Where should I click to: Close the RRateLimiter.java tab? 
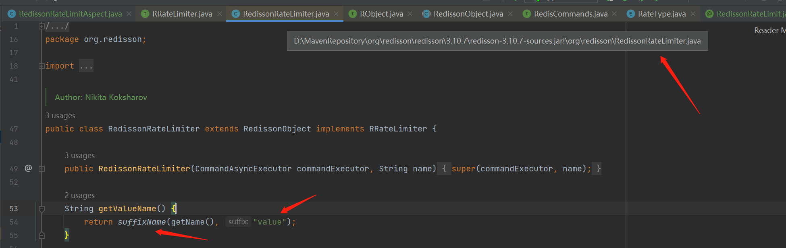point(220,14)
